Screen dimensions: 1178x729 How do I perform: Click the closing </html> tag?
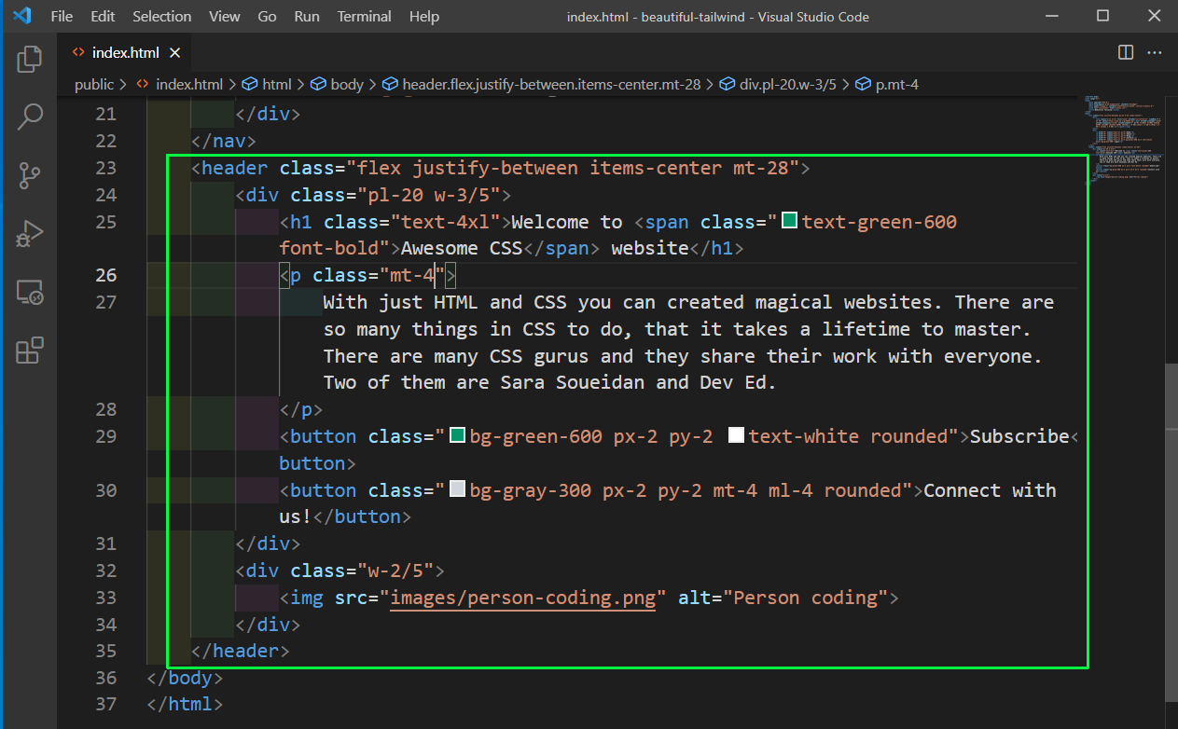tap(185, 705)
